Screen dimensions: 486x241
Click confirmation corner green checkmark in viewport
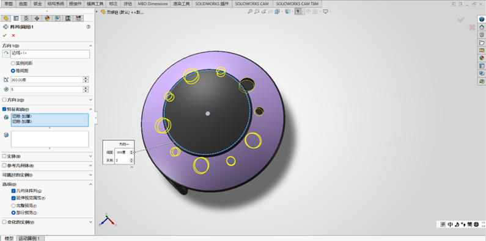click(x=461, y=20)
